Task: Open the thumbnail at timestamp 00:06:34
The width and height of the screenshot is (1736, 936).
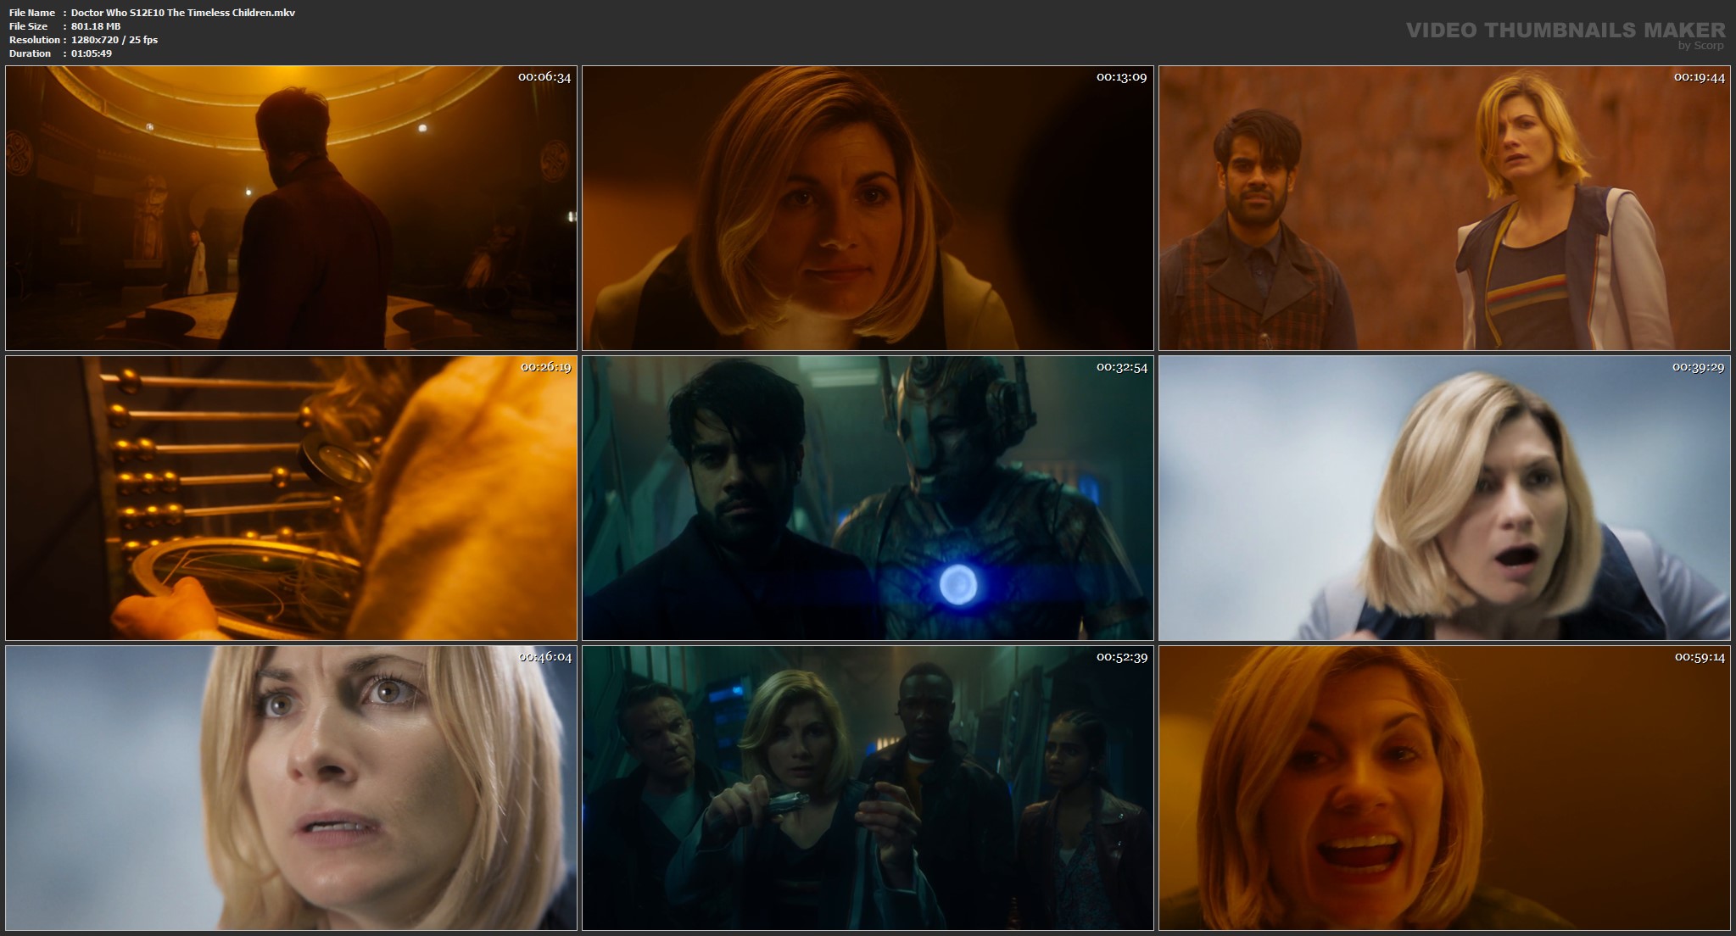Action: 293,207
